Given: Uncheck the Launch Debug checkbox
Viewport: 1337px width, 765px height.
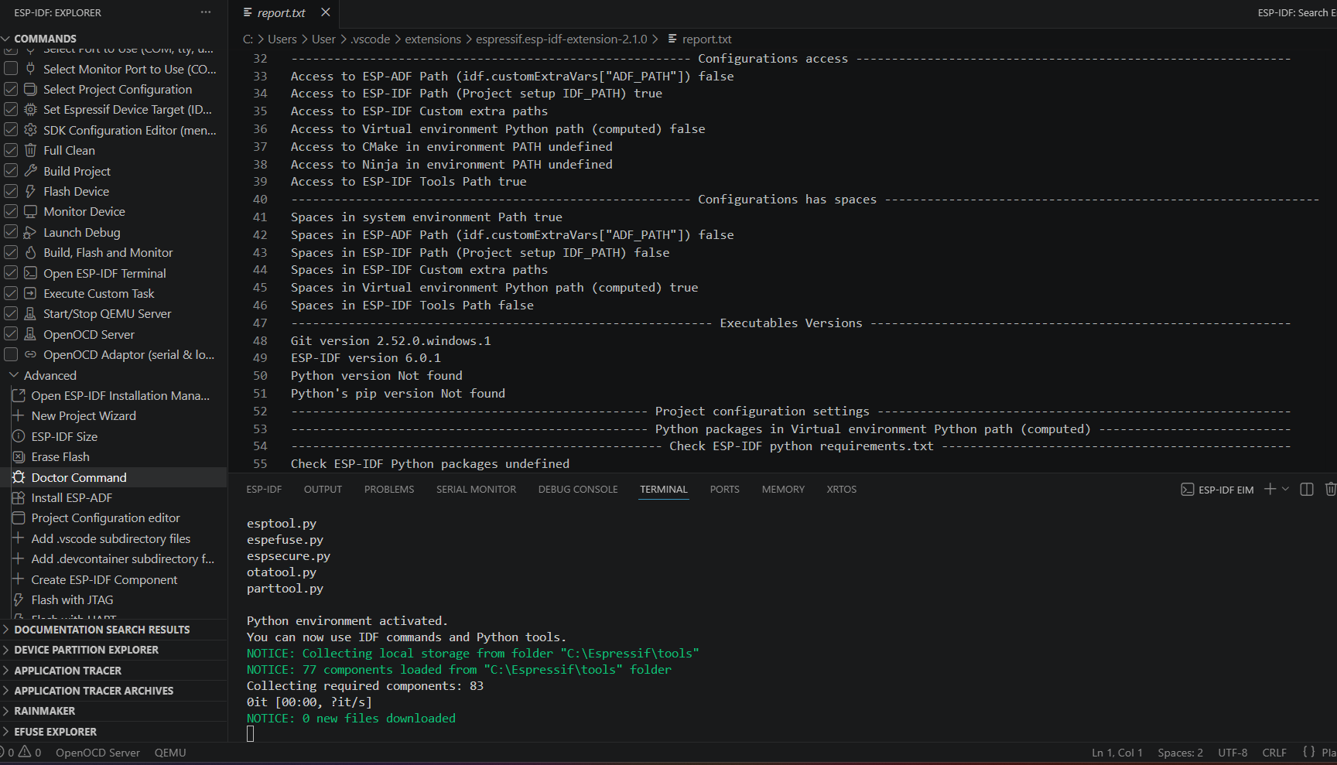Looking at the screenshot, I should pos(11,232).
